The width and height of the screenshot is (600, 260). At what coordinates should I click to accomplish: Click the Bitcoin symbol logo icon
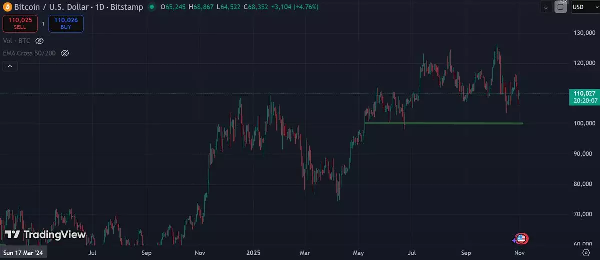(x=6, y=7)
